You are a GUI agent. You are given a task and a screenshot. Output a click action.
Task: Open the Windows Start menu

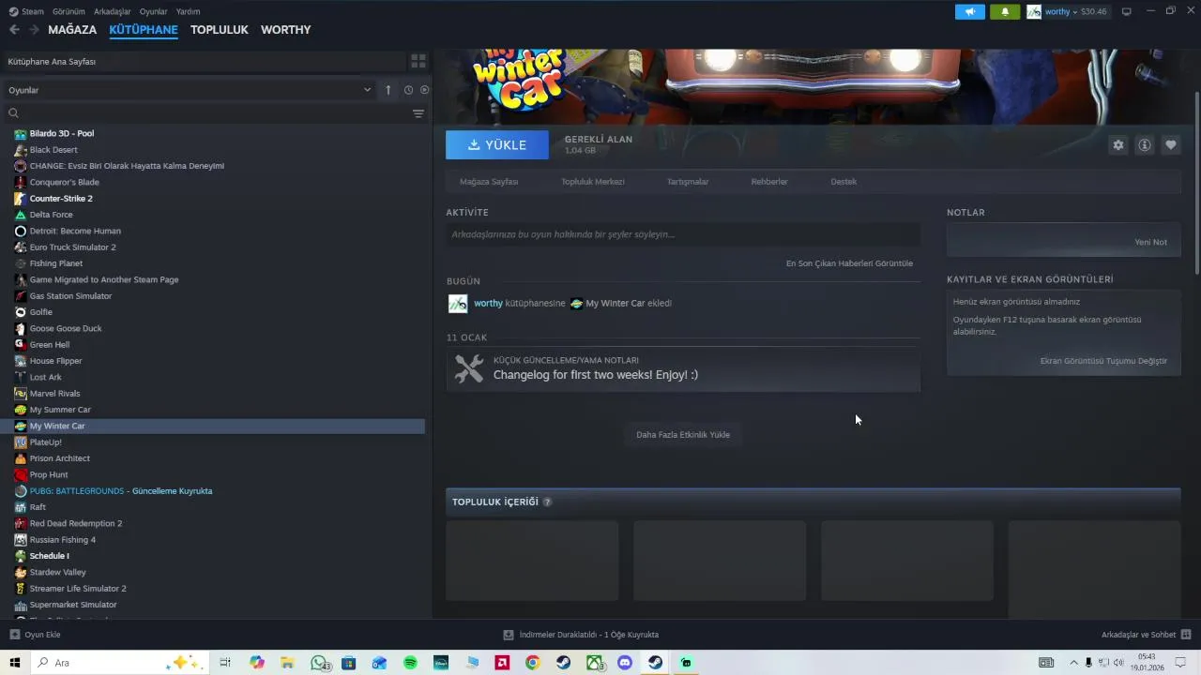pos(15,663)
